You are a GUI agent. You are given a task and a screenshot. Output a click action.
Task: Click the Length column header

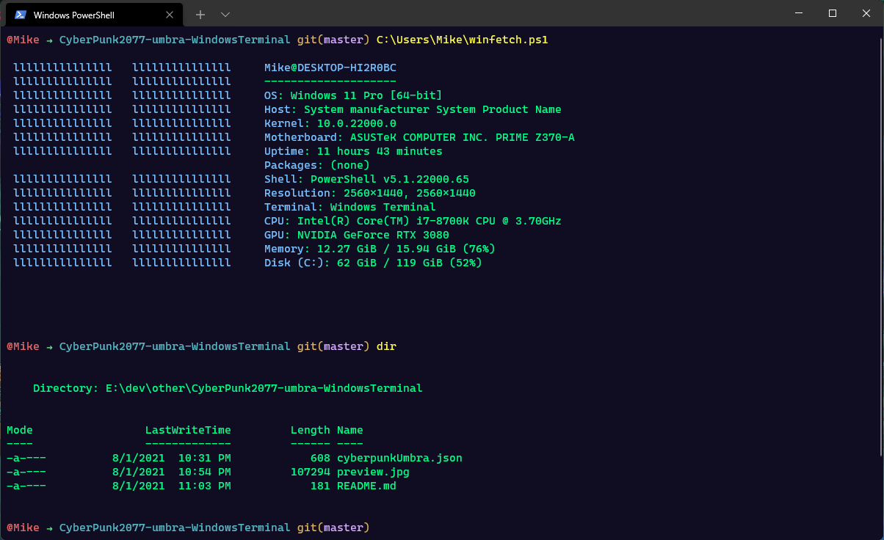click(311, 430)
